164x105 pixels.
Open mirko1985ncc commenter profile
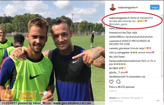pos(117,37)
